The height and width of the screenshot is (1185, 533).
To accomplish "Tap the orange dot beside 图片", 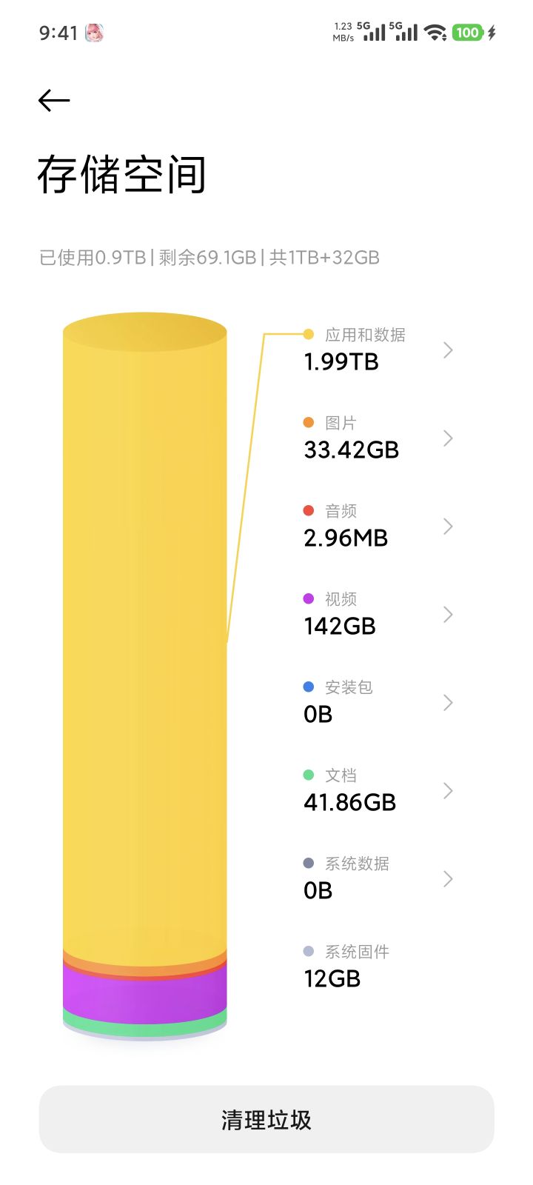I will [309, 423].
